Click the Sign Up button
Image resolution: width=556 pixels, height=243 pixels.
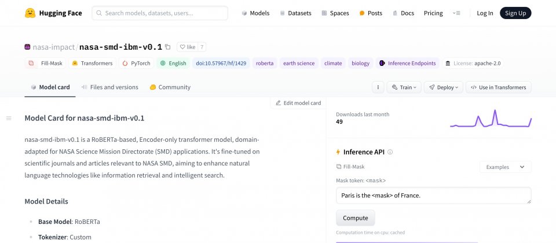(515, 13)
